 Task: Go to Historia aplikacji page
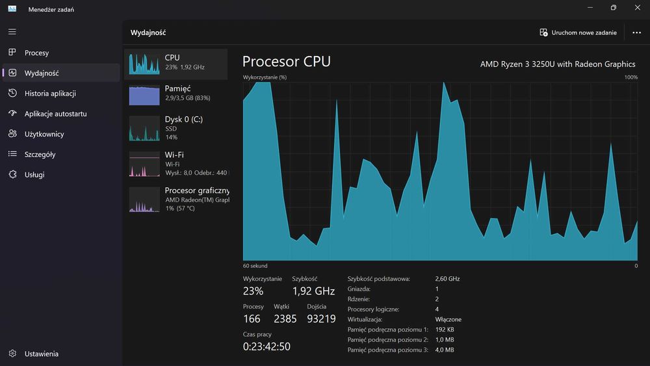(50, 94)
